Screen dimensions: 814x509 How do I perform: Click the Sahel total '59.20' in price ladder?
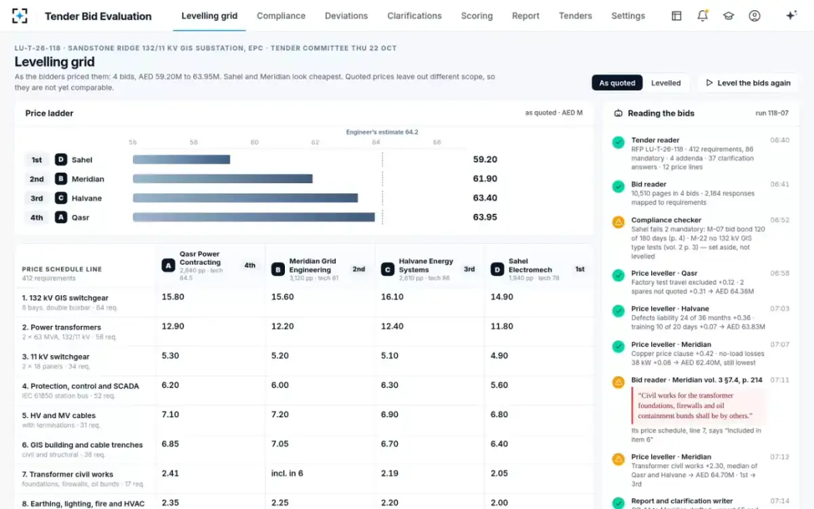point(485,159)
